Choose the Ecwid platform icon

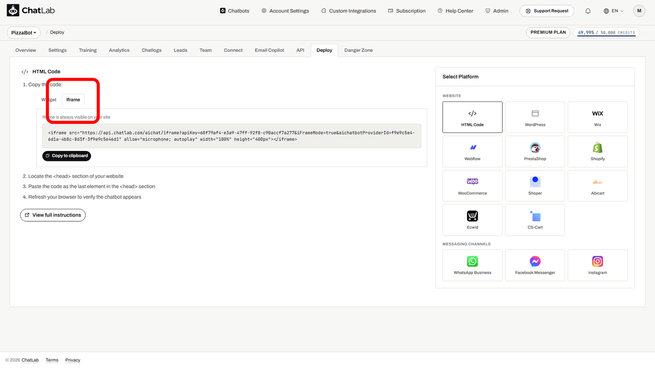473,216
